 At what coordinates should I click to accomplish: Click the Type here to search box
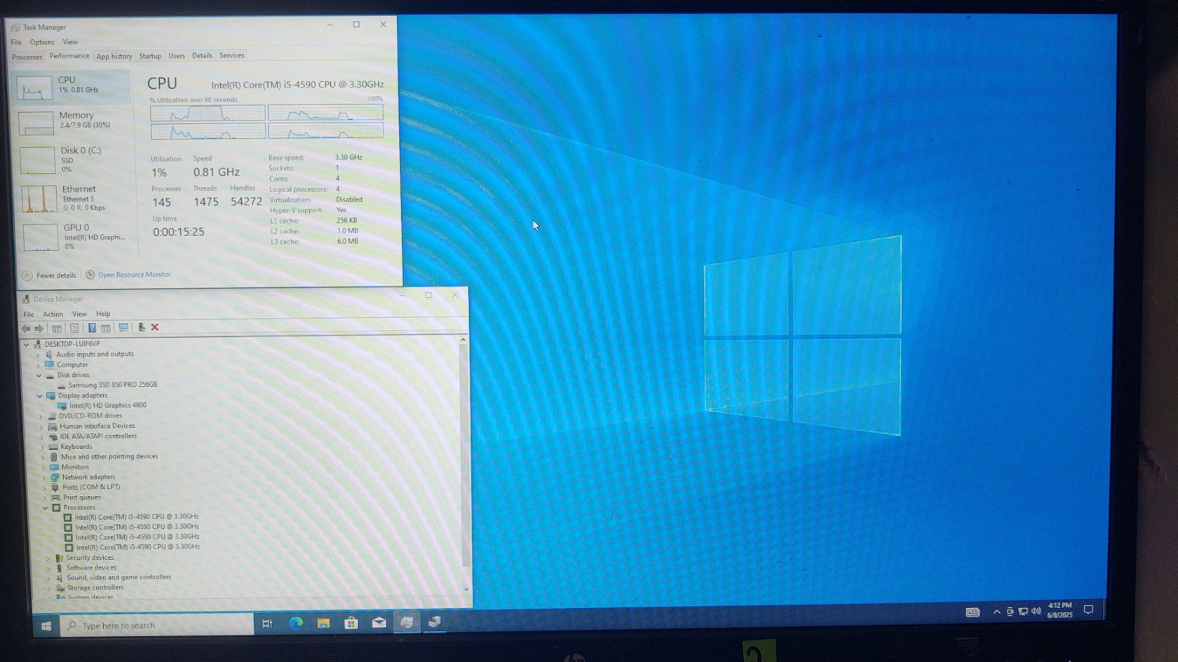pos(158,625)
